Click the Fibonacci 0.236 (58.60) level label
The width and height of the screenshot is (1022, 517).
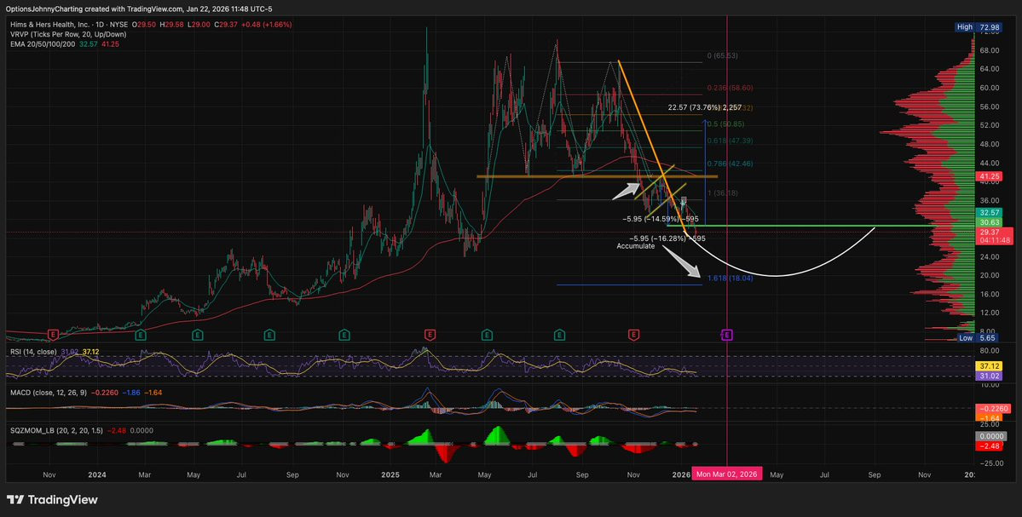(x=730, y=88)
